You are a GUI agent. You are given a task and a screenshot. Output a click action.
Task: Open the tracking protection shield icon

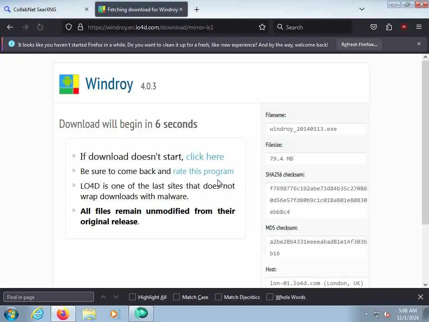(69, 27)
